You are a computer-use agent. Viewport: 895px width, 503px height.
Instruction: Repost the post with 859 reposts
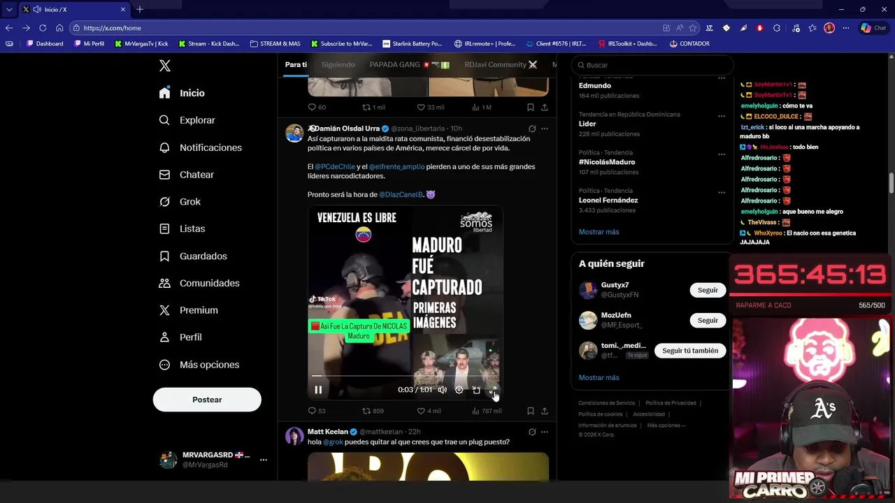373,411
